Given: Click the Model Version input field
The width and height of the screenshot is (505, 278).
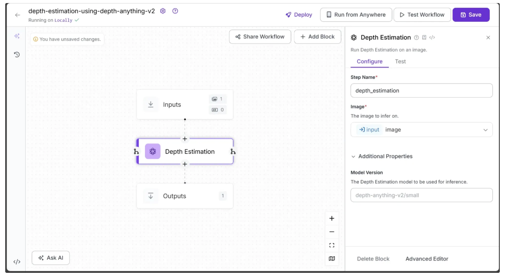Looking at the screenshot, I should [421, 195].
